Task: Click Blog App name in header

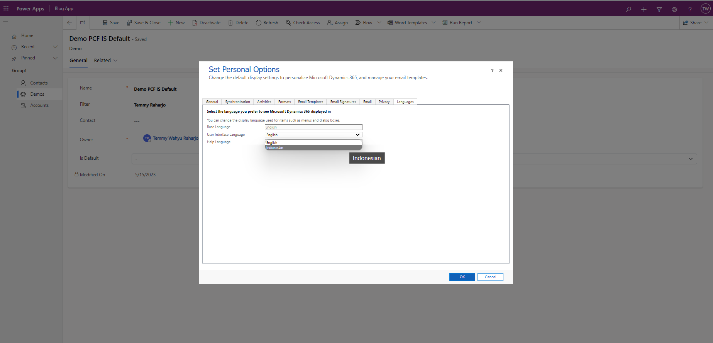Action: tap(64, 8)
